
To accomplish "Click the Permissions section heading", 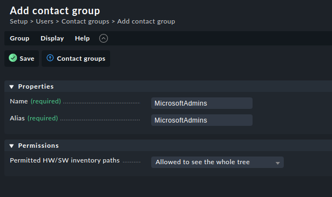I will (x=38, y=146).
